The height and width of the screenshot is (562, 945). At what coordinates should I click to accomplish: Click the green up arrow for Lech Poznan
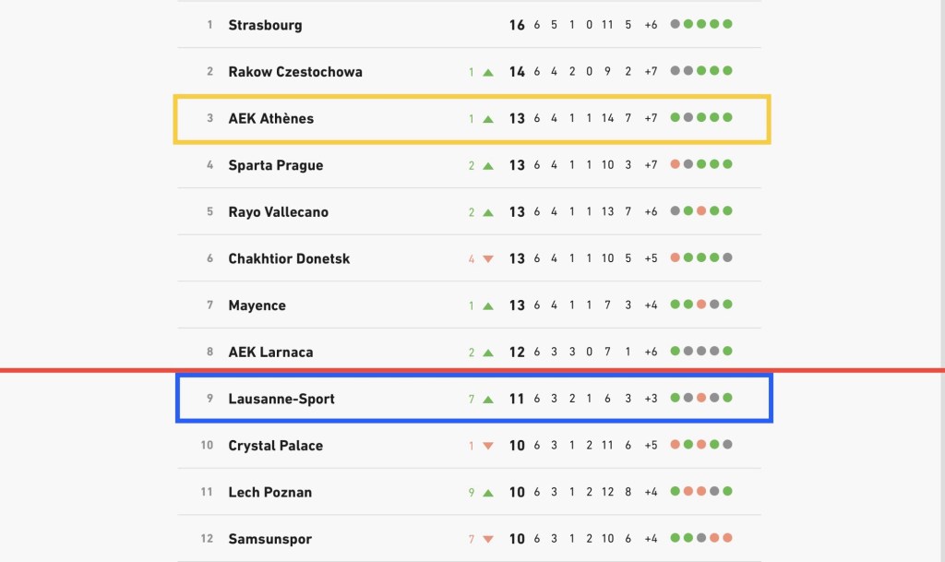(488, 493)
